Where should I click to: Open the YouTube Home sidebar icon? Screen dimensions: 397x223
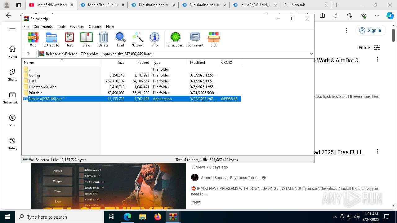(12, 52)
